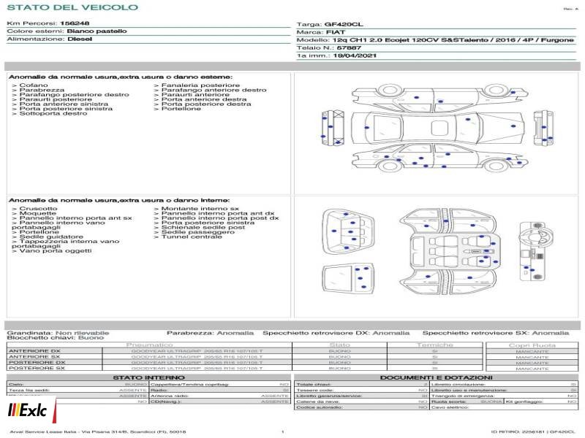Select the DOCUMENTI E DOTAZIONI section header
The height and width of the screenshot is (438, 585).
(x=436, y=377)
